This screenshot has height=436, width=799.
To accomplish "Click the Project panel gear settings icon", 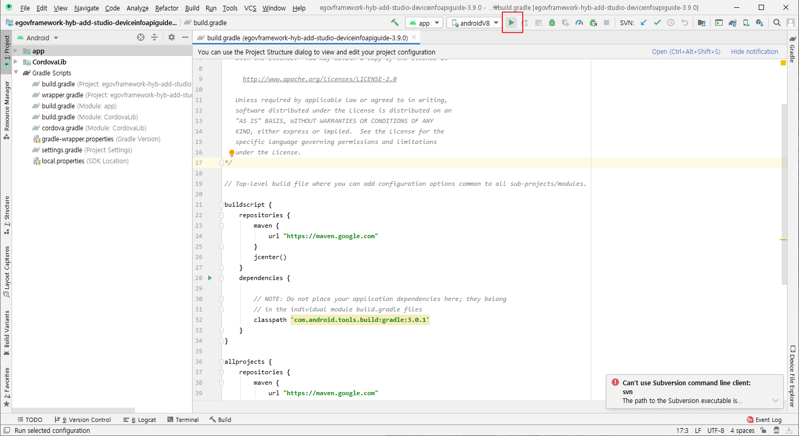I will click(172, 37).
